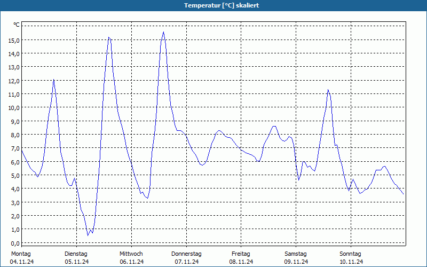Click the 04.11.24 date label
The image size is (427, 267).
click(22, 262)
